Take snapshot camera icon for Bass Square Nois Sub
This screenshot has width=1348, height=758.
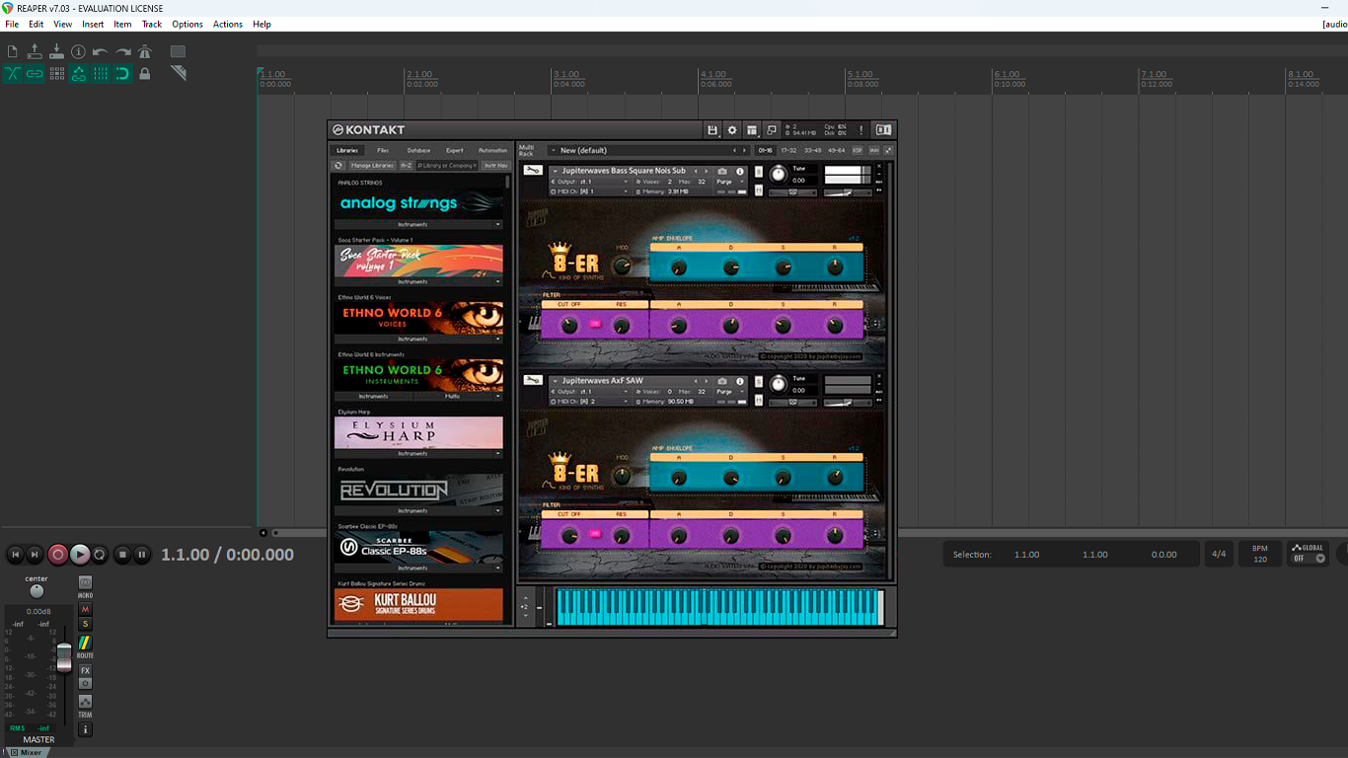(722, 171)
